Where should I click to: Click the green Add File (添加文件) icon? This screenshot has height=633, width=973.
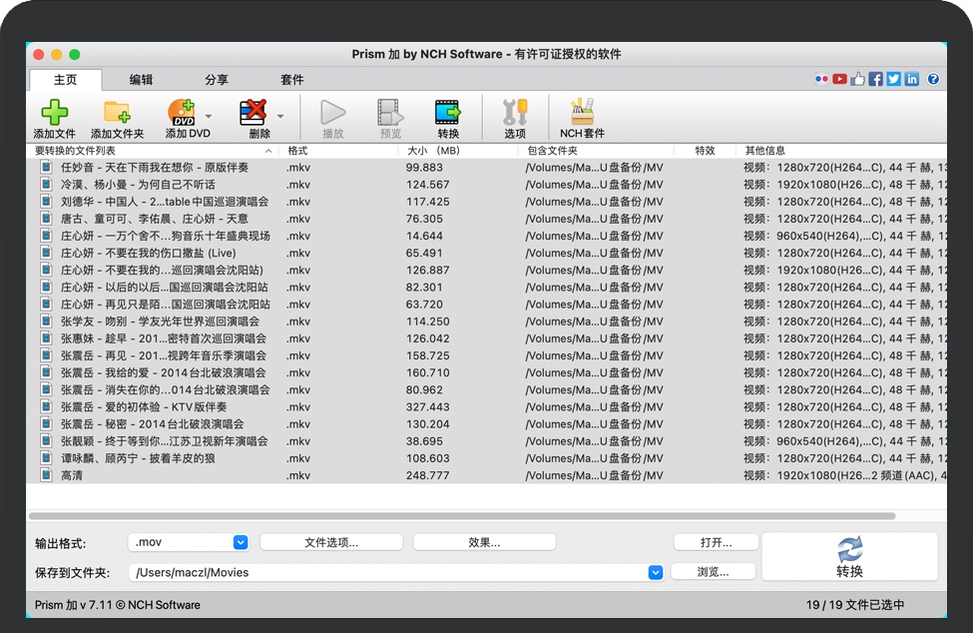[54, 113]
